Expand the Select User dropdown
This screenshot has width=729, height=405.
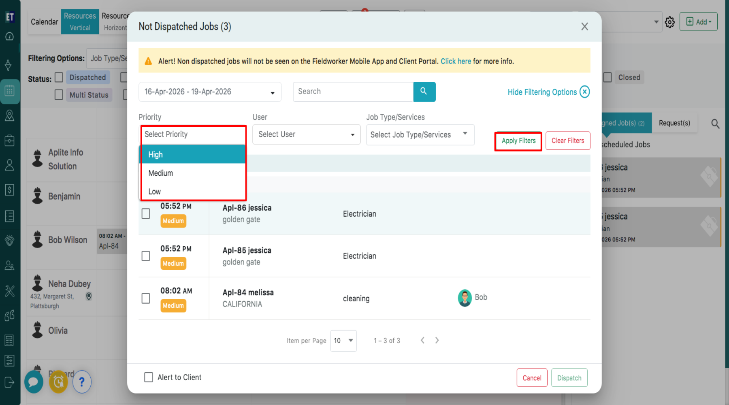click(306, 134)
